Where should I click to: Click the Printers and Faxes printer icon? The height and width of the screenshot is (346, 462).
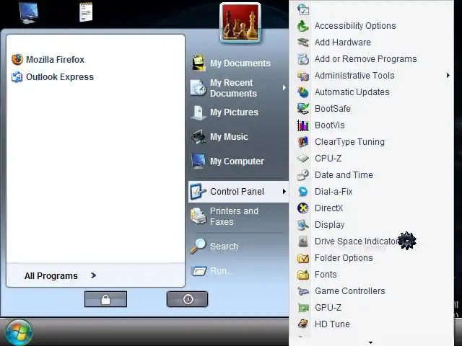click(x=198, y=216)
